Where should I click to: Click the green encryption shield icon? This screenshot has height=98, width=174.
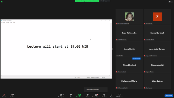pos(2,2)
